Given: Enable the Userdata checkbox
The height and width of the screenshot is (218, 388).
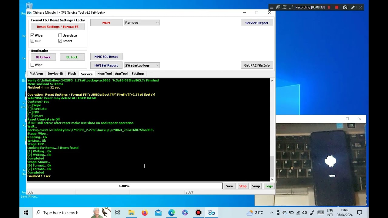Looking at the screenshot, I should (60, 35).
